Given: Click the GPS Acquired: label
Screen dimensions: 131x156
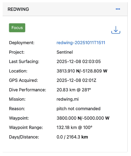Looking at the screenshot, I should tap(24, 80).
